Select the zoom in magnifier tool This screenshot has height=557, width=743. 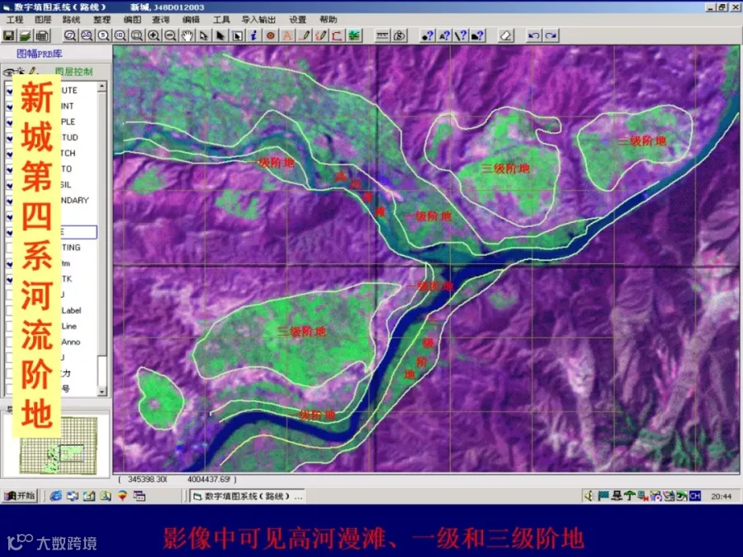tap(154, 35)
